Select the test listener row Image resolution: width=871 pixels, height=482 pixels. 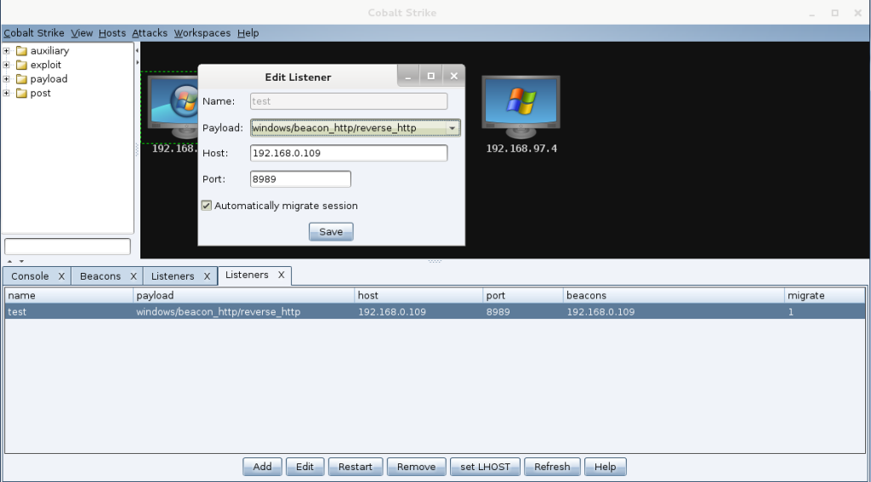(435, 311)
